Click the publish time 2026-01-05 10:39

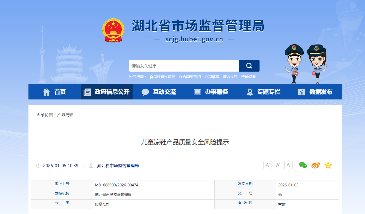coord(61,166)
